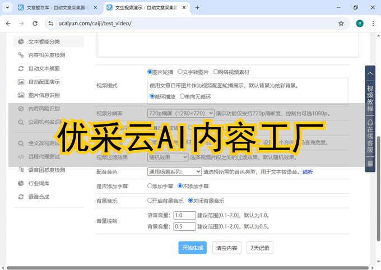Choose the 单向无循环 playback option
381x270 pixels.
point(183,96)
